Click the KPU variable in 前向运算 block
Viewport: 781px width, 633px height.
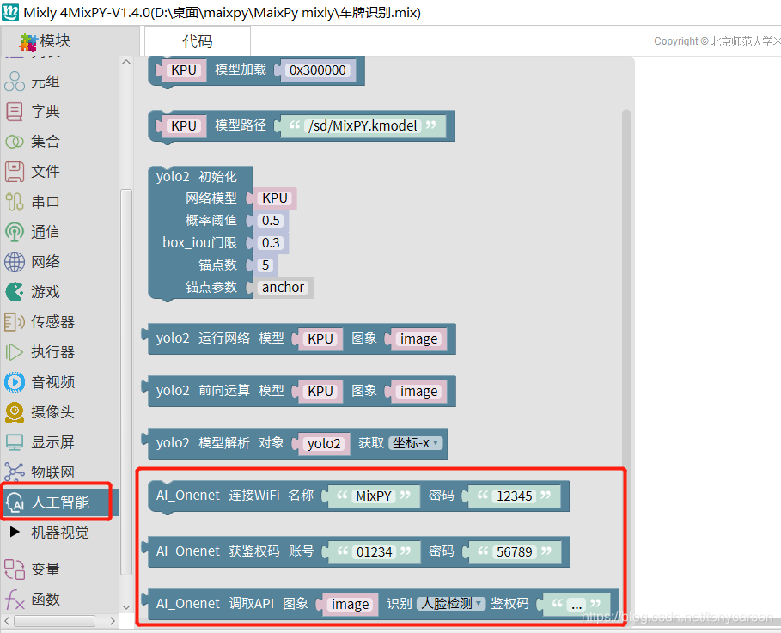click(x=320, y=391)
